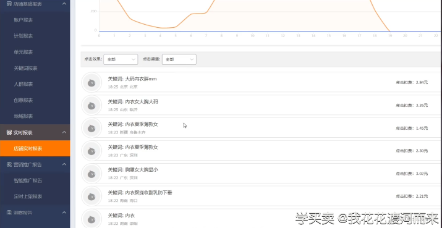This screenshot has width=442, height=228.
Task: Go to 计划报表
Action: tap(23, 36)
